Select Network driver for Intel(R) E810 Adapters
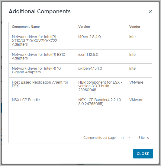 [x=39, y=56]
